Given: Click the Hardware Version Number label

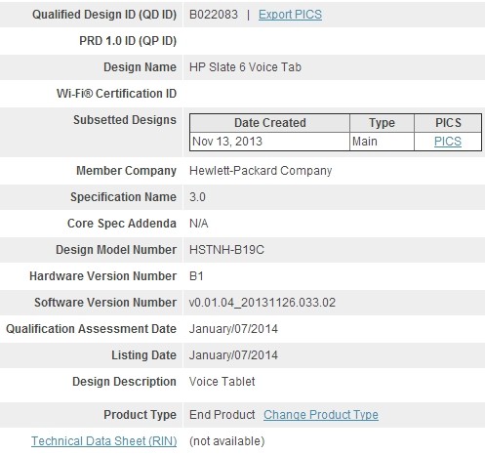Looking at the screenshot, I should click(102, 276).
